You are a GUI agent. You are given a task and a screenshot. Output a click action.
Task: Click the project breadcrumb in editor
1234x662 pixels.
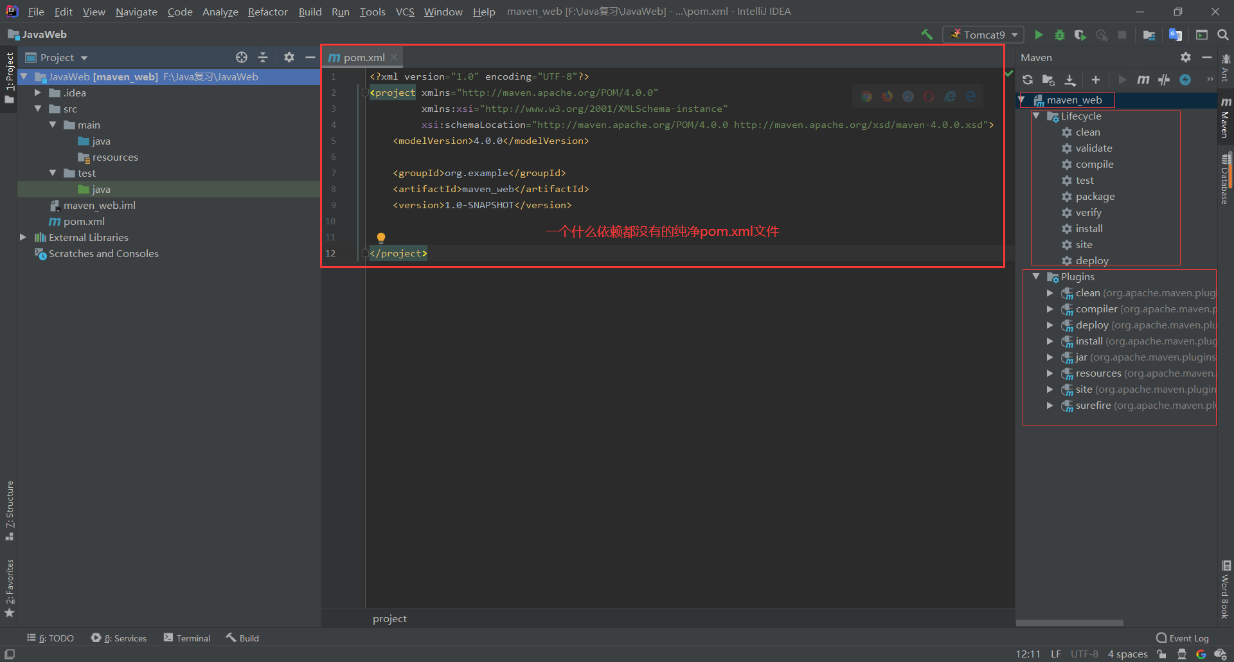point(389,618)
